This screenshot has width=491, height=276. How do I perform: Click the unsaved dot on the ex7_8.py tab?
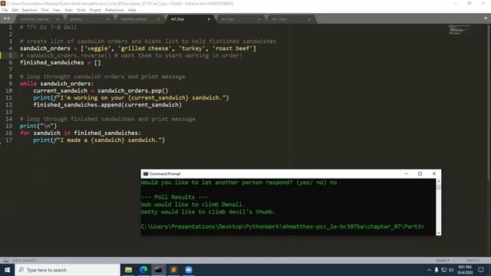pos(209,19)
